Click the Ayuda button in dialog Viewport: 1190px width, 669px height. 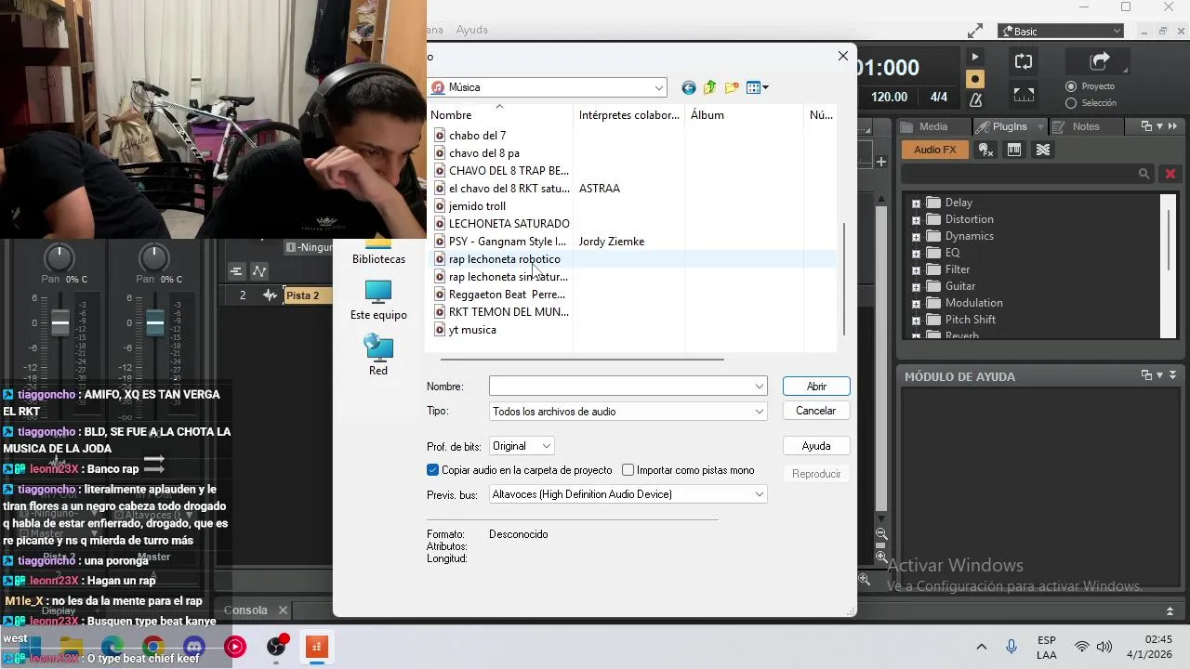(816, 446)
